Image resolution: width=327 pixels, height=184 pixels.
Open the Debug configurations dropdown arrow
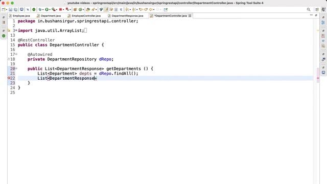pyautogui.click(x=43, y=10)
